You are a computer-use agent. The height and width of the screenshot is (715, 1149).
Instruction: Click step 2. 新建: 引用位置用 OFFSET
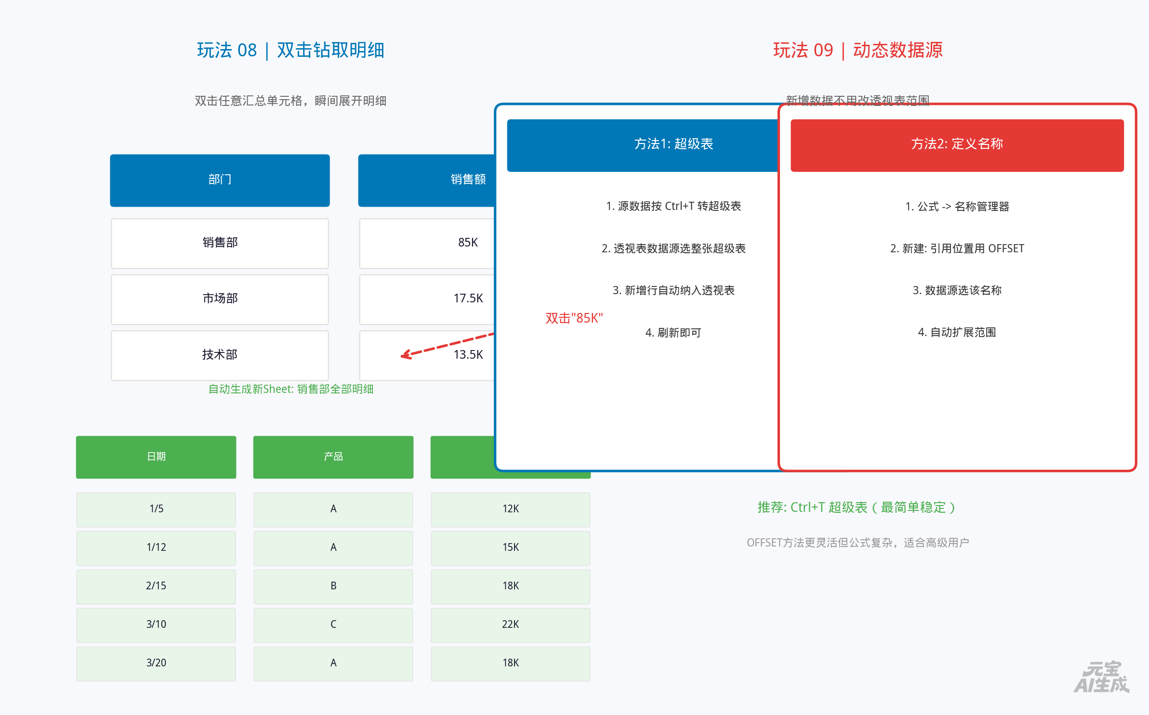click(957, 248)
